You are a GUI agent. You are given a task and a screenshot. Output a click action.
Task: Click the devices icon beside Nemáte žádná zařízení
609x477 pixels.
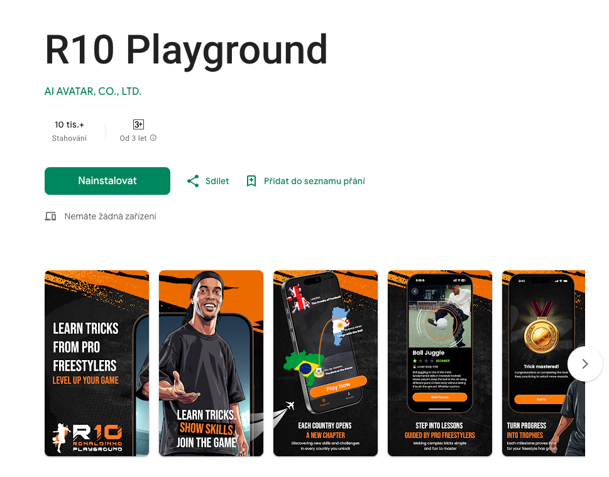pos(50,216)
